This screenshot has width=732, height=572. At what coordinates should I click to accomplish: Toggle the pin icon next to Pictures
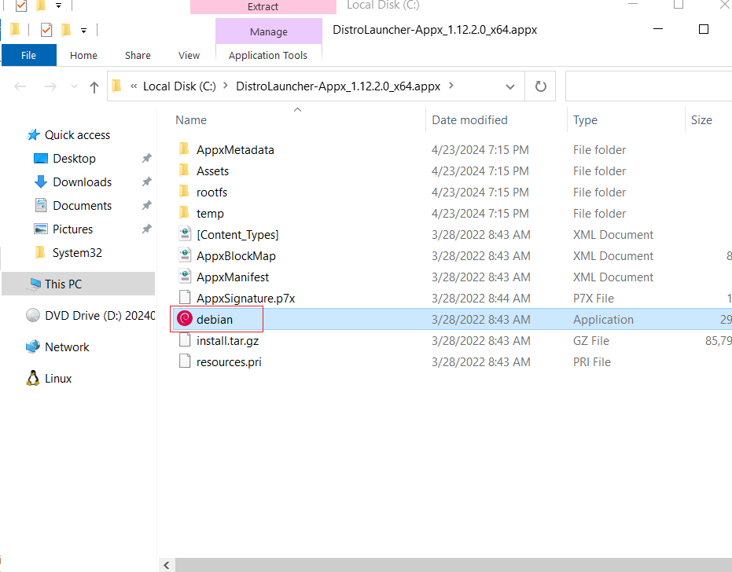coord(146,229)
